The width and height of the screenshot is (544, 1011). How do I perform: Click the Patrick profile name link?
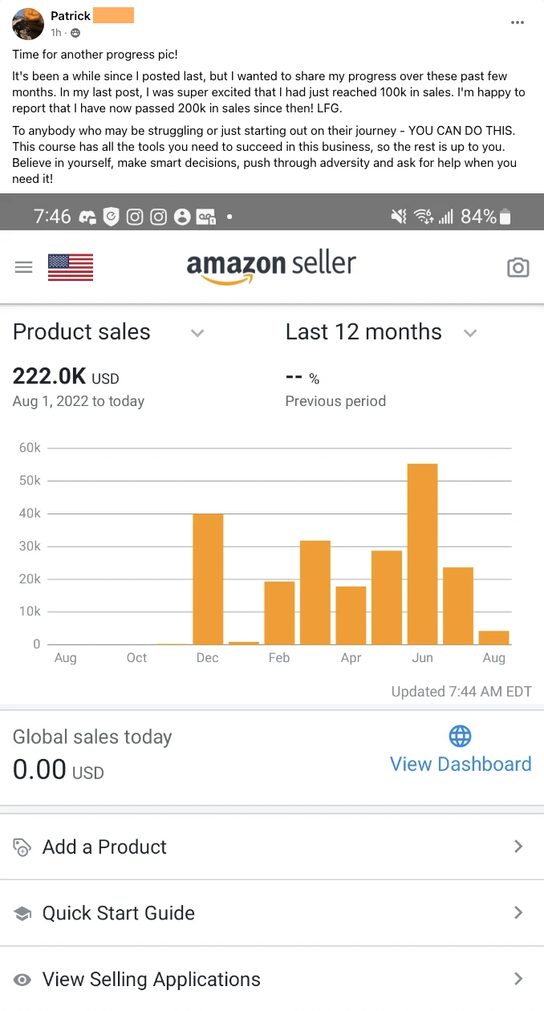pos(71,15)
